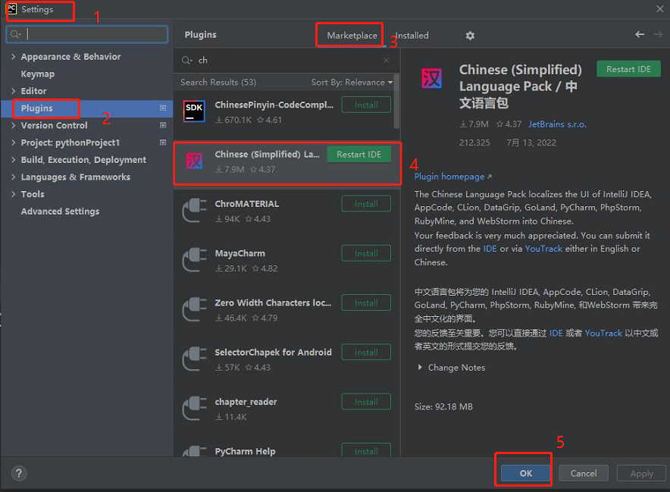This screenshot has height=492, width=670.
Task: Open the help question mark button
Action: click(19, 473)
